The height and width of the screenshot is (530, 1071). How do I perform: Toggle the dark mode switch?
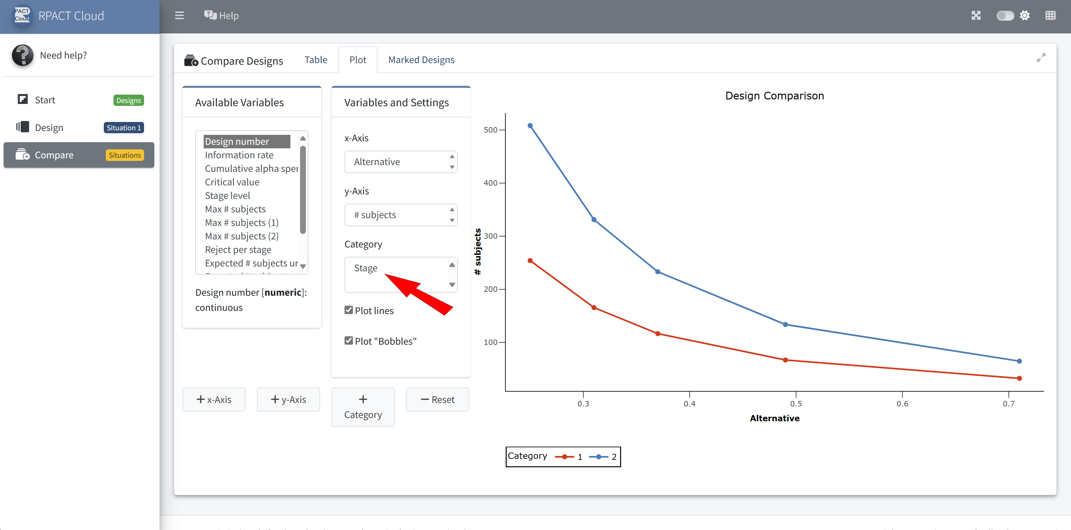(1005, 16)
